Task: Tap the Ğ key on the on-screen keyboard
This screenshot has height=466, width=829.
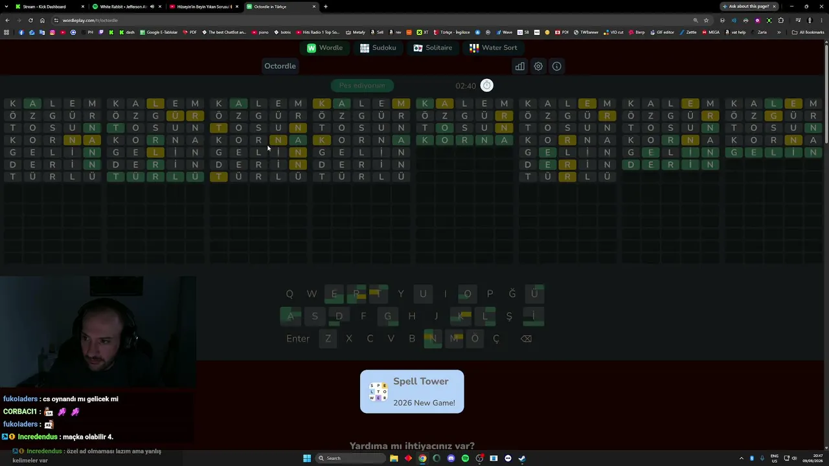Action: (x=512, y=294)
